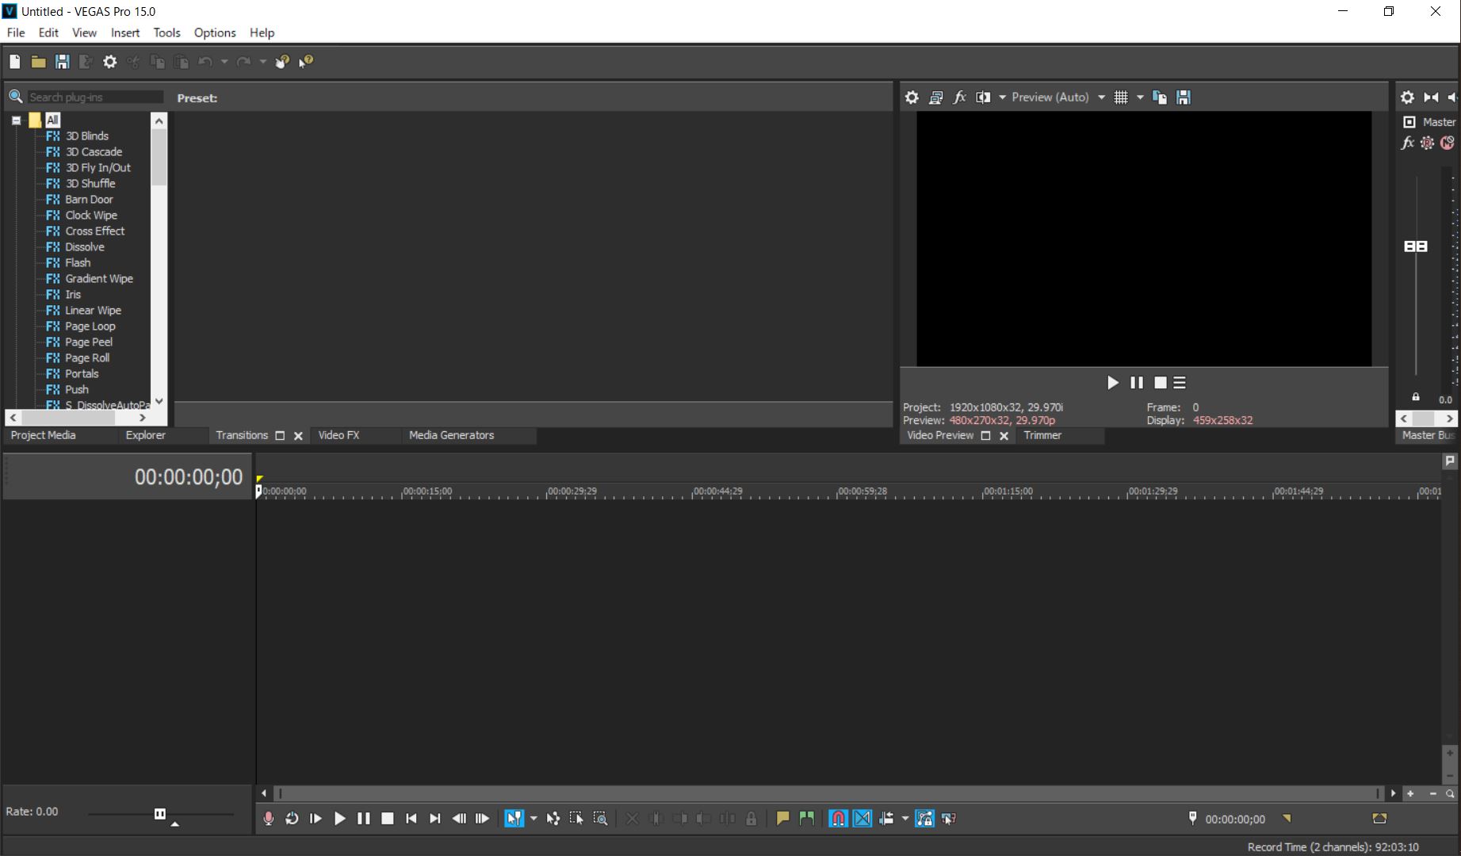Select the Envelope Edit tool
Screen dimensions: 1461x856
pyautogui.click(x=553, y=819)
